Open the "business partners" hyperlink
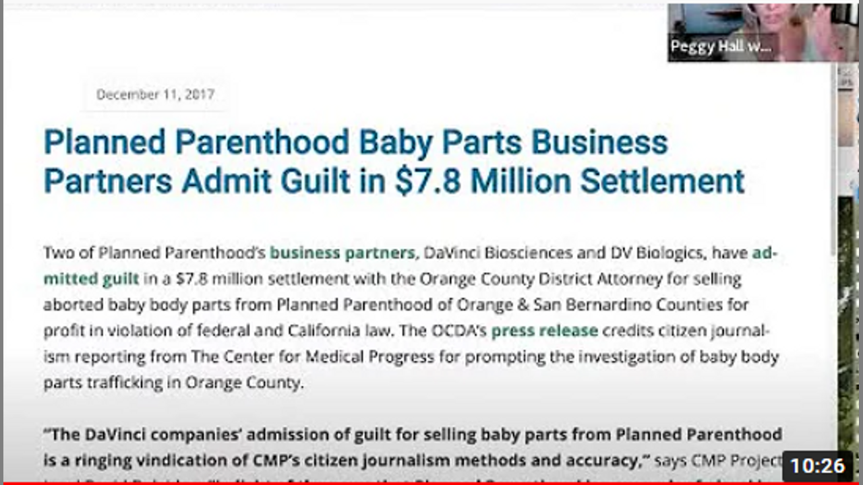 click(342, 253)
